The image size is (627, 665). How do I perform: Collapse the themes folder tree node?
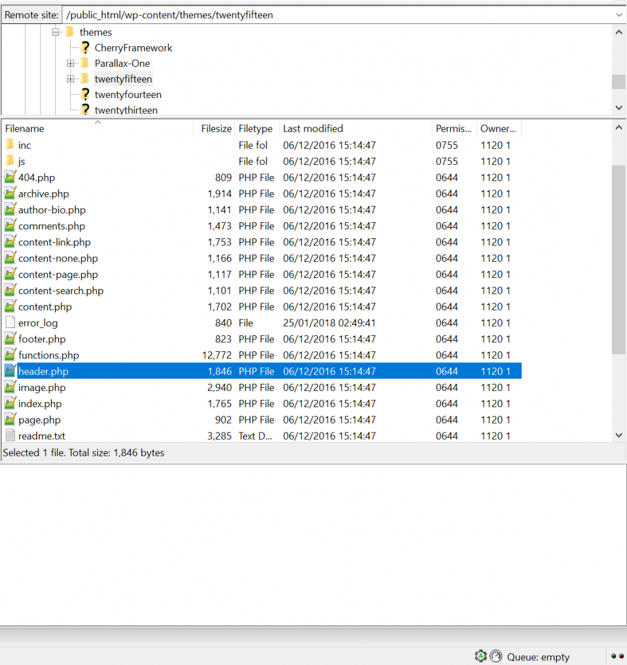[55, 32]
